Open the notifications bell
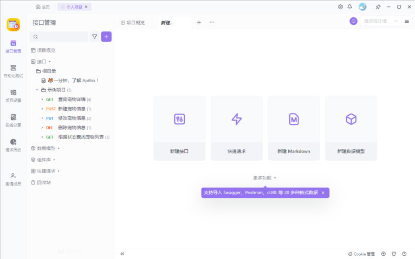The height and width of the screenshot is (259, 415). pyautogui.click(x=349, y=7)
